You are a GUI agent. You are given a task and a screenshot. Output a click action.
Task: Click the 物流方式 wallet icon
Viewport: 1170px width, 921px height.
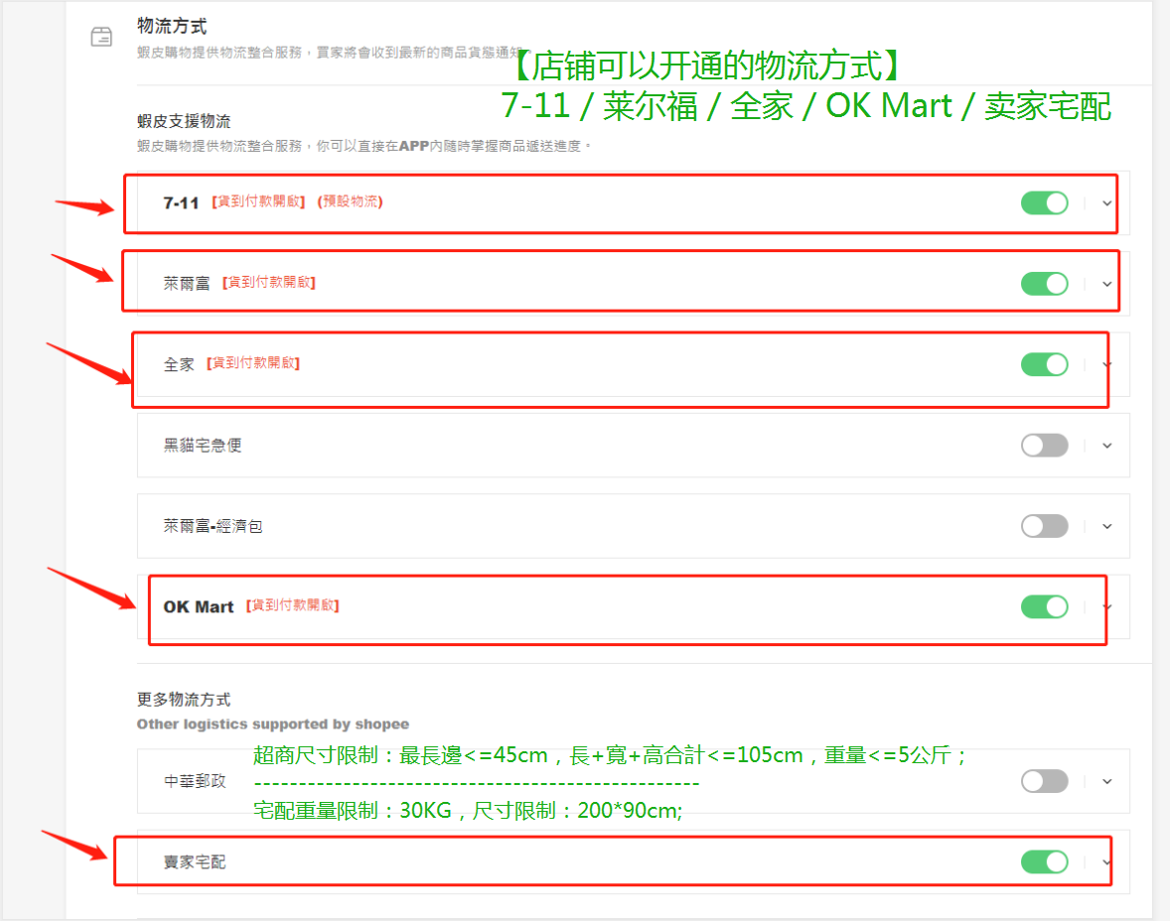(101, 37)
